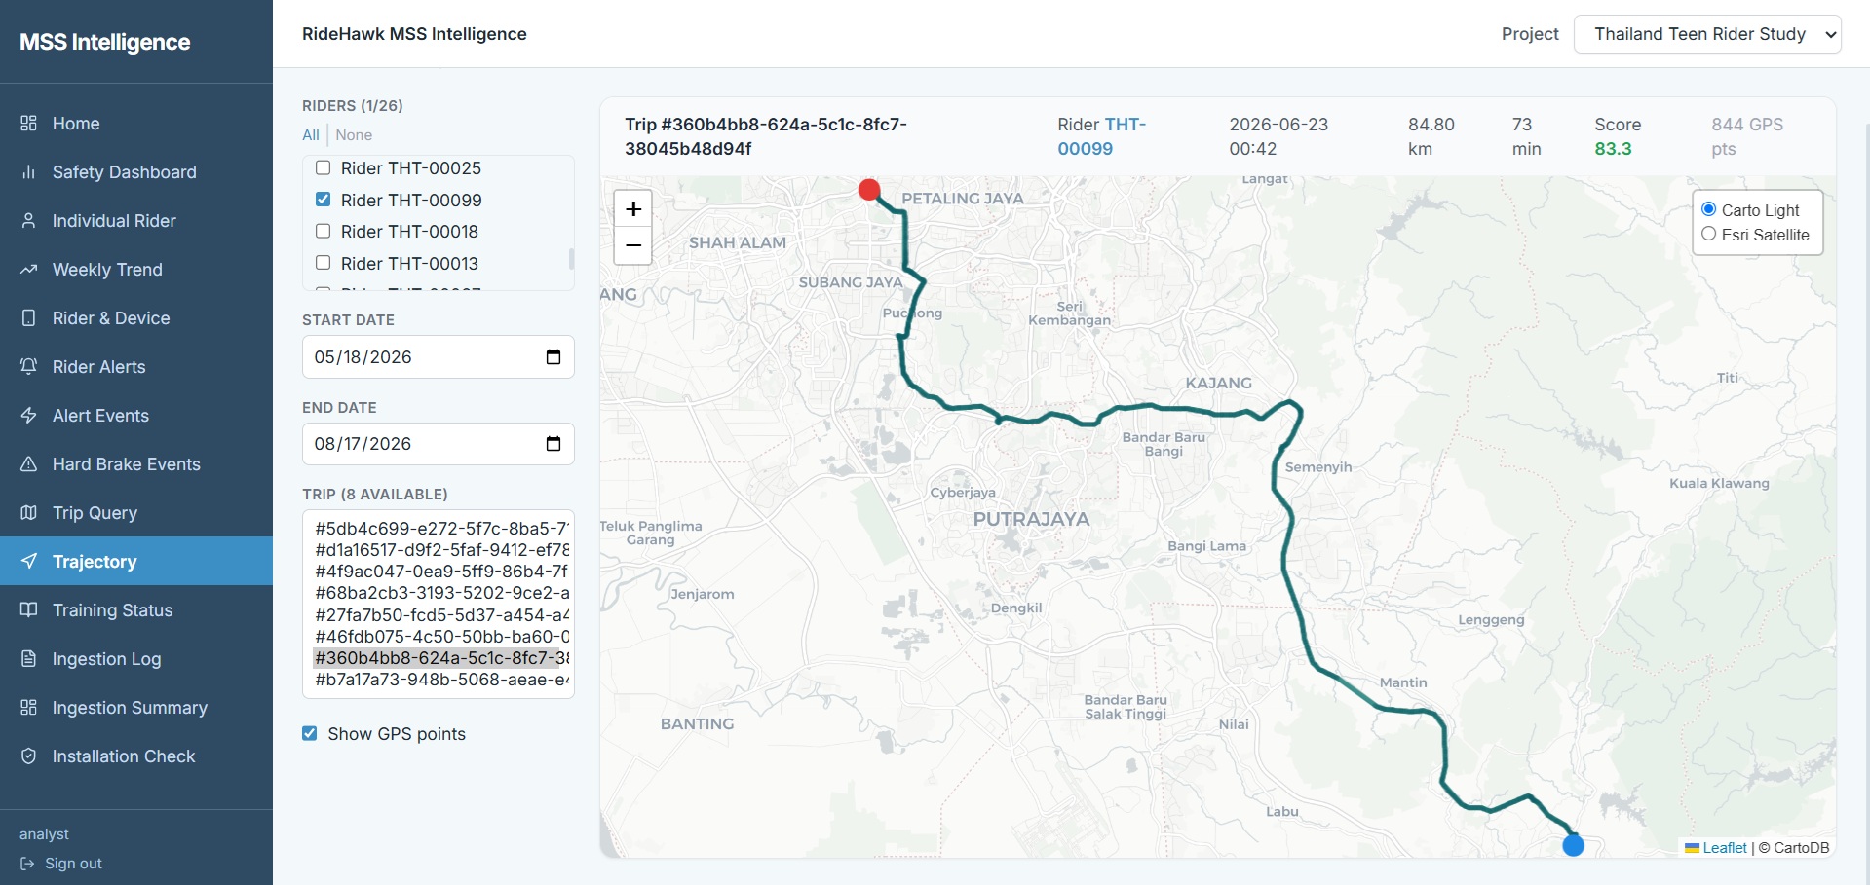Zoom out on the map

pyautogui.click(x=633, y=245)
